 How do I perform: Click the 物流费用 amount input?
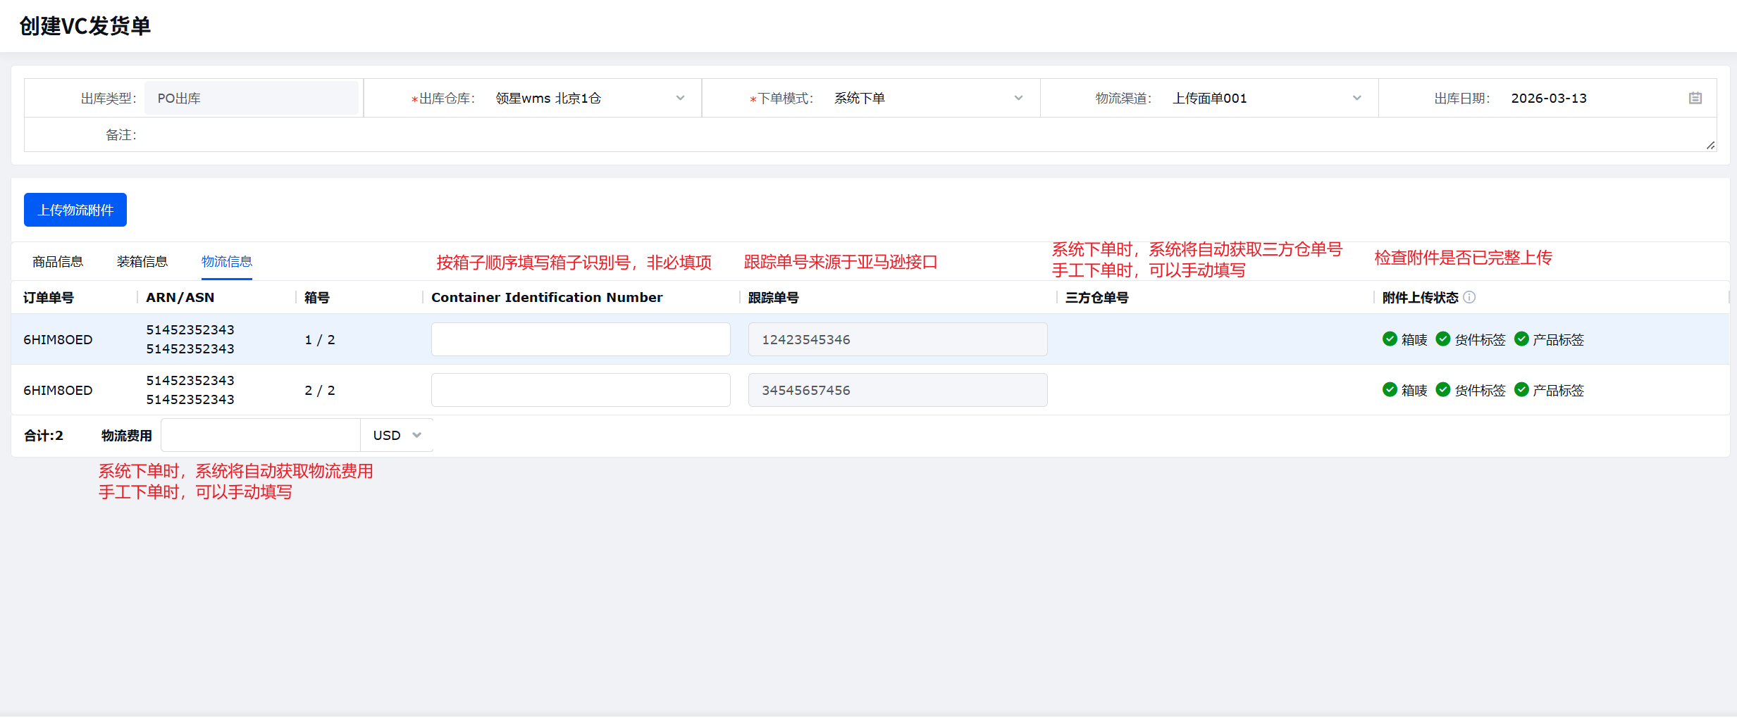(261, 436)
